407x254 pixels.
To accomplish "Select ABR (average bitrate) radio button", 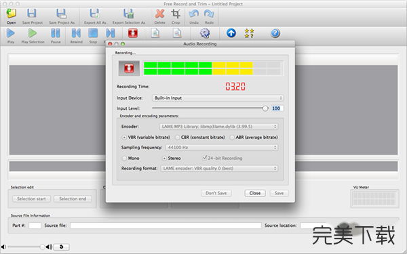I will (232, 137).
